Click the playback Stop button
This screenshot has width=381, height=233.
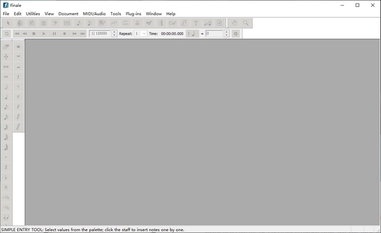[x=34, y=34]
